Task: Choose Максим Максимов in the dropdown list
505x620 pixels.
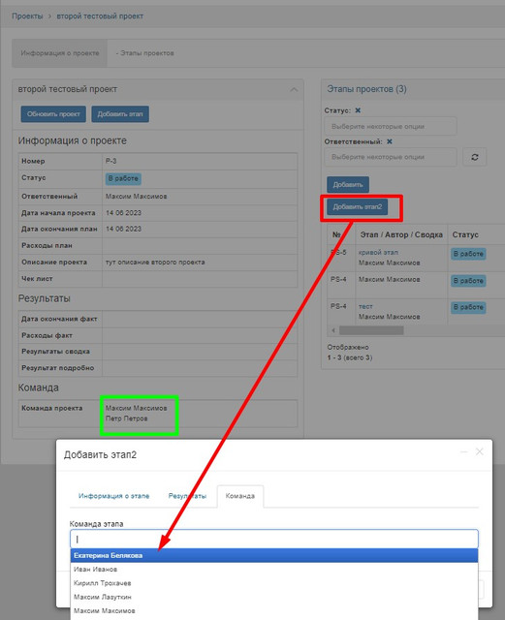Action: 274,611
